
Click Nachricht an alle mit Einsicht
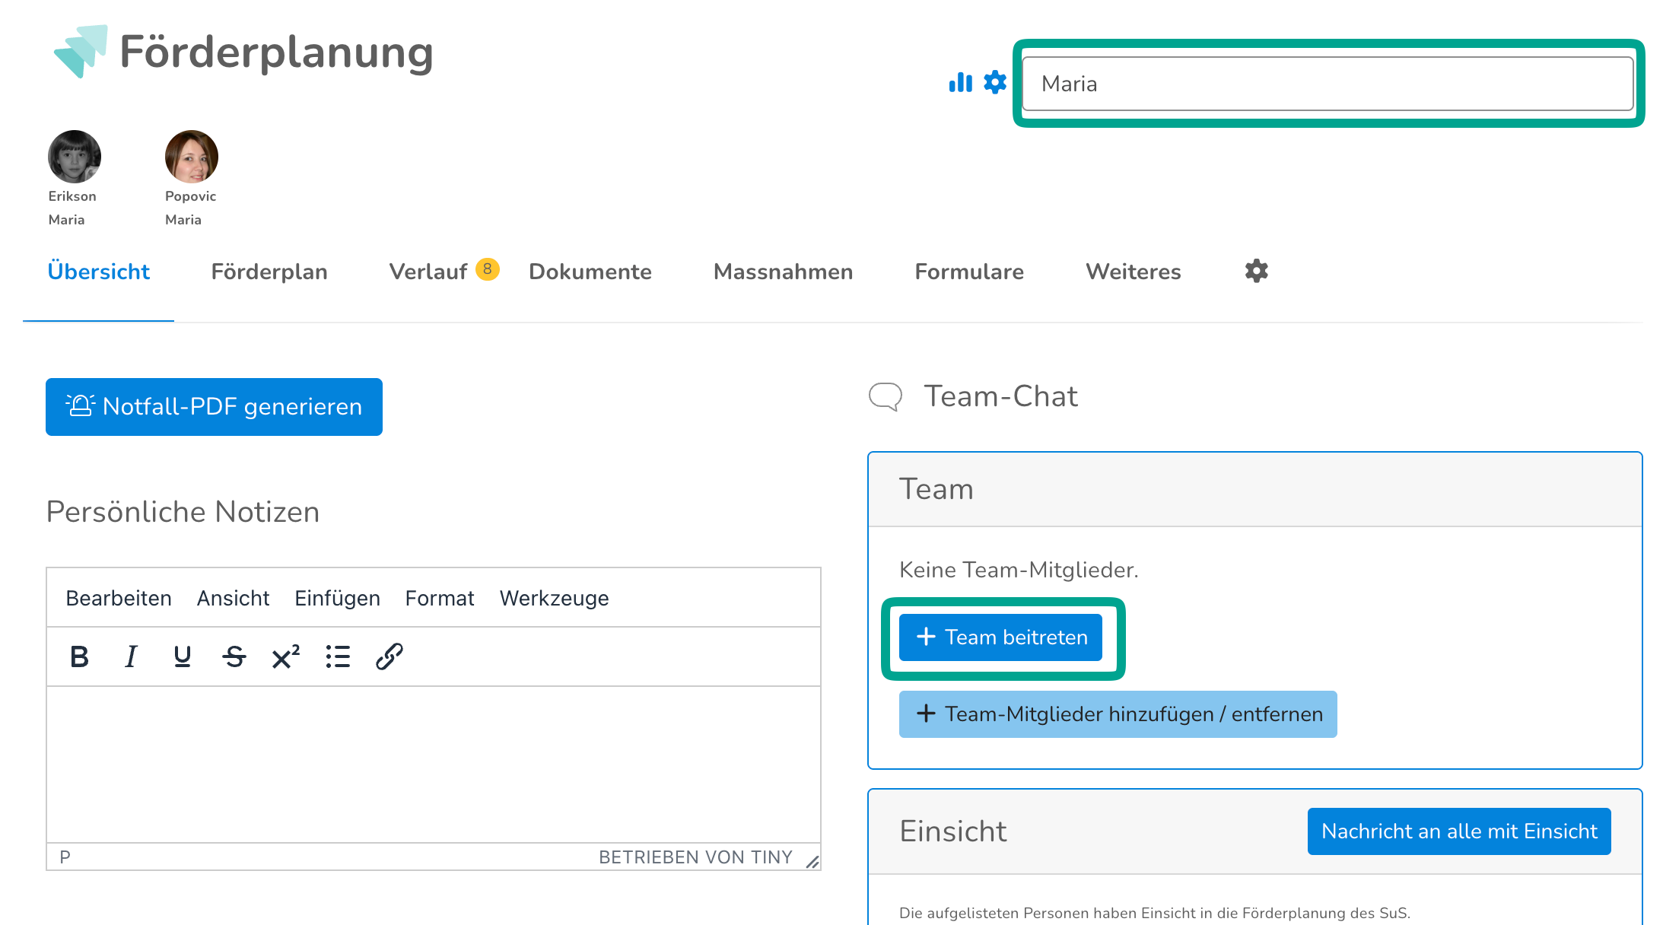click(1458, 831)
